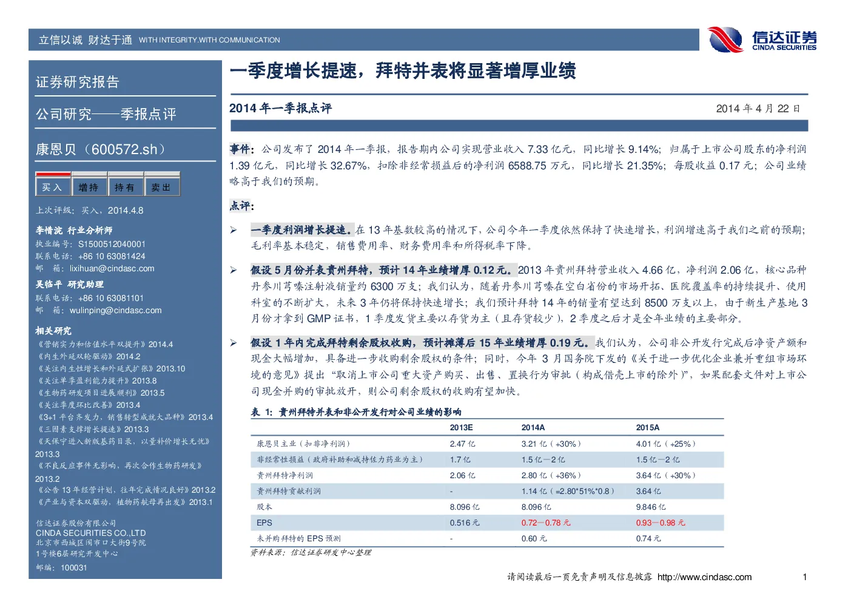Open email wulinping@cindasc.com
The image size is (851, 602).
116,310
